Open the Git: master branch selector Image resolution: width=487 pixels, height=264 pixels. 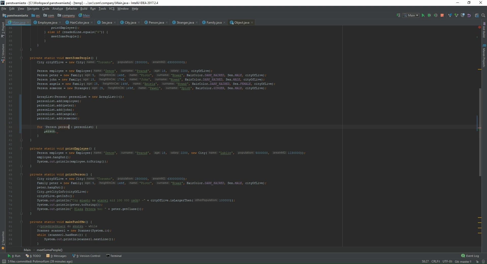[463, 262]
